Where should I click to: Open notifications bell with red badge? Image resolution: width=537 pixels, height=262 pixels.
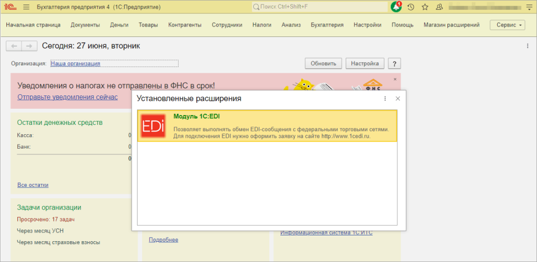396,7
